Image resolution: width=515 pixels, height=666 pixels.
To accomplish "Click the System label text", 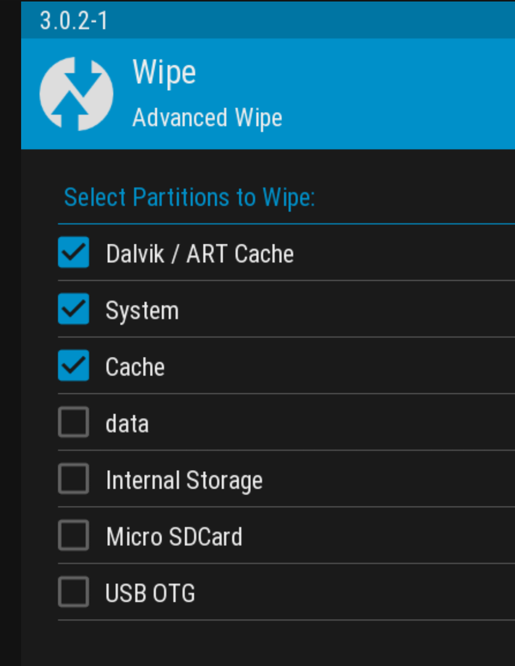I will click(142, 311).
